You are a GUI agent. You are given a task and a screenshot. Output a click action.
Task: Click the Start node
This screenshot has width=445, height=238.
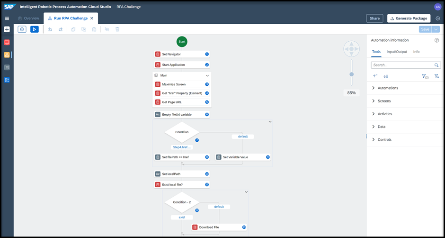182,42
